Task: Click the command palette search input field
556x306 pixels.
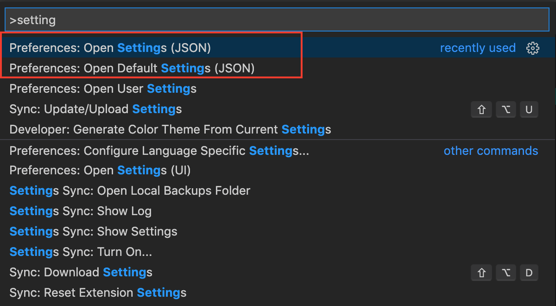Action: pyautogui.click(x=277, y=20)
